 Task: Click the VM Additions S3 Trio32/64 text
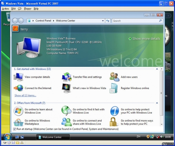coord(62,49)
